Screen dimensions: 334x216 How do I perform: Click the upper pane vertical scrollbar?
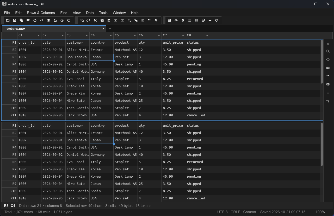point(322,62)
